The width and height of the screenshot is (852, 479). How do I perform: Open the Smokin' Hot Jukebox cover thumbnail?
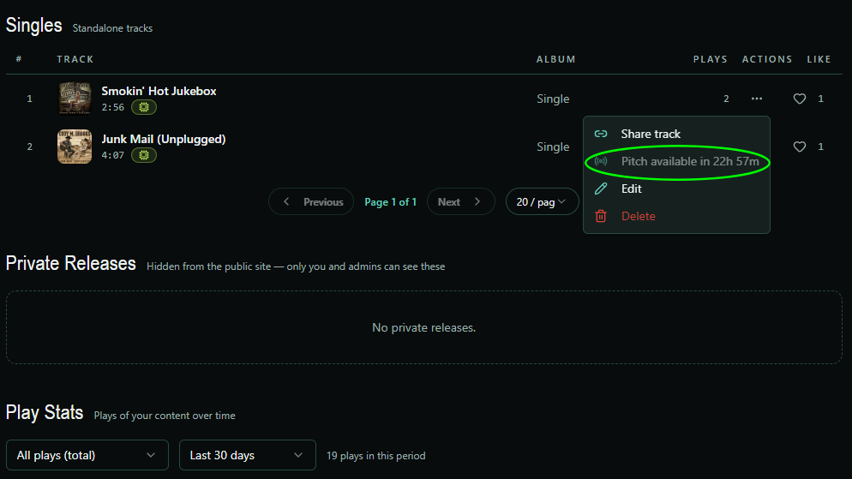click(x=75, y=99)
